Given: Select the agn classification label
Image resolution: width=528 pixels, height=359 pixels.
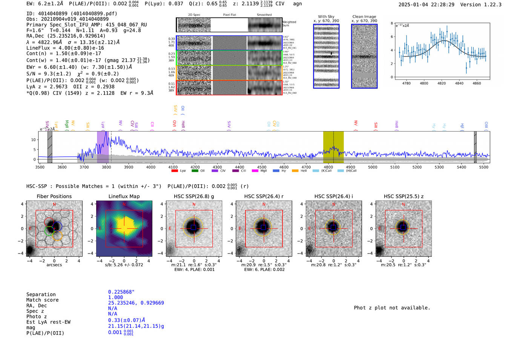Looking at the screenshot, I should (x=298, y=4).
